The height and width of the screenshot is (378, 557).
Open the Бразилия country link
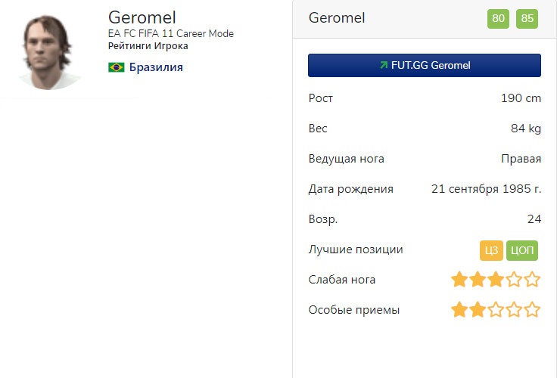[155, 67]
